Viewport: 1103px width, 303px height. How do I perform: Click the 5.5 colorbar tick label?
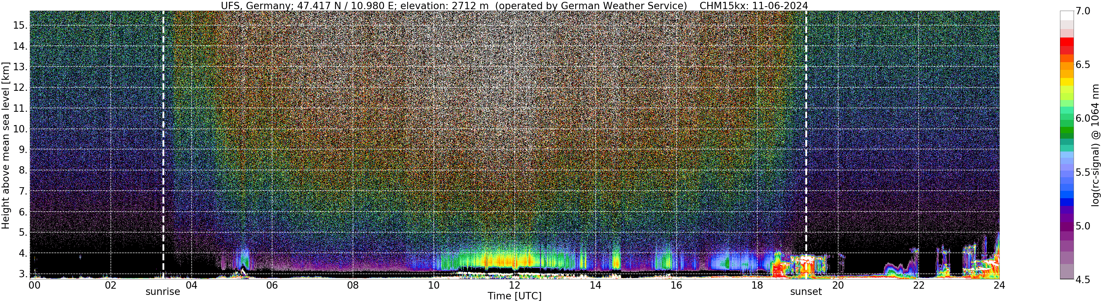click(x=1083, y=172)
